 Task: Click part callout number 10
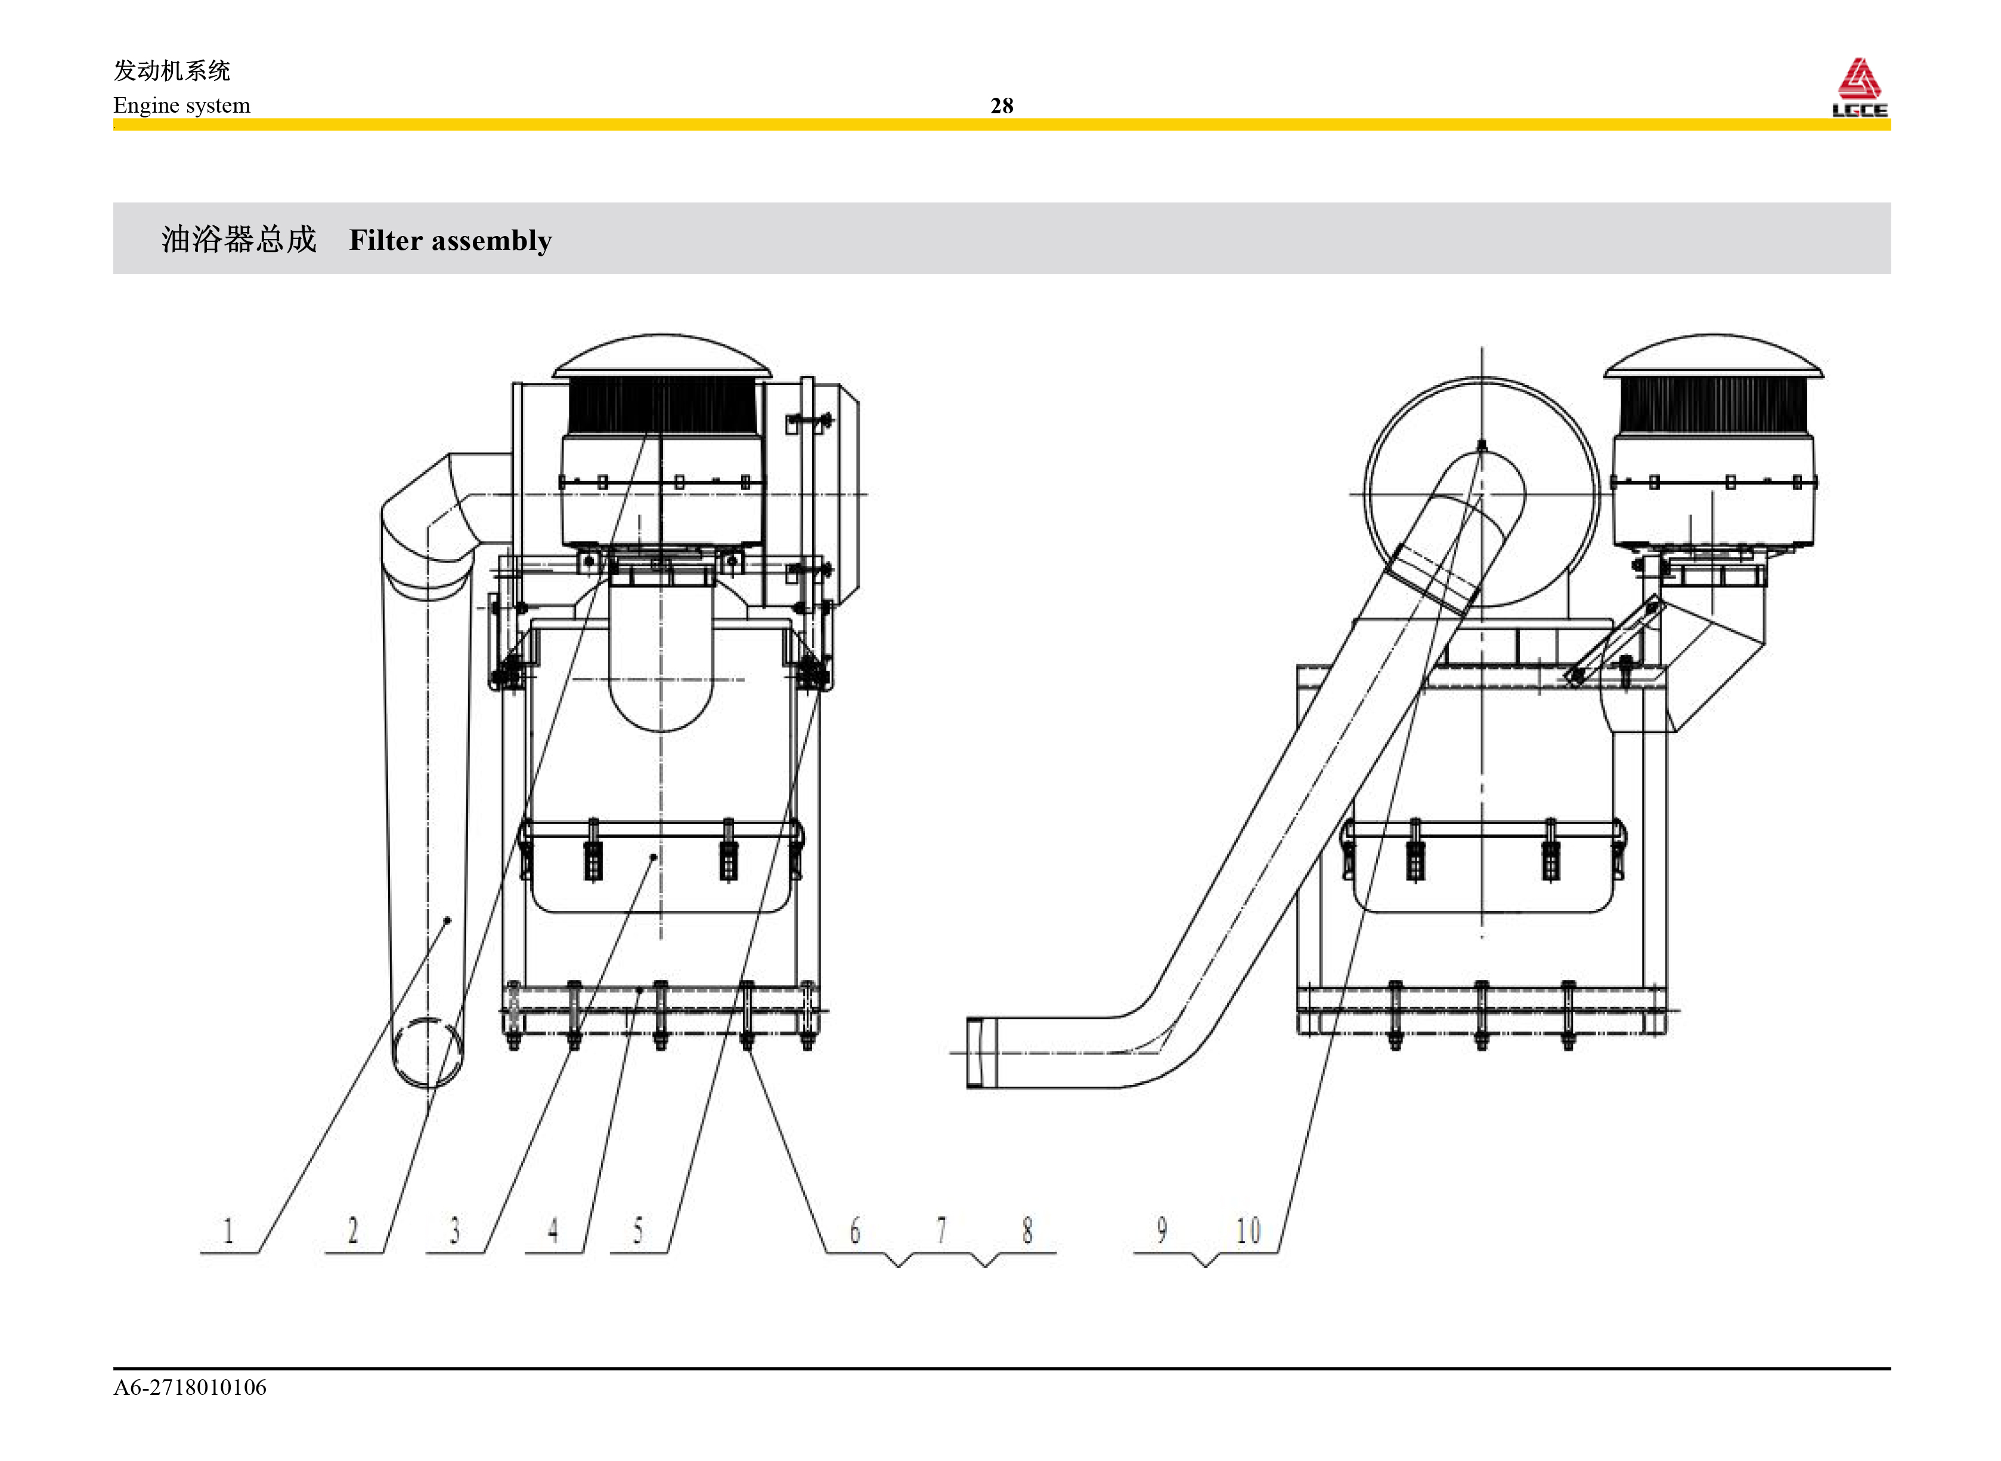tap(1248, 1231)
